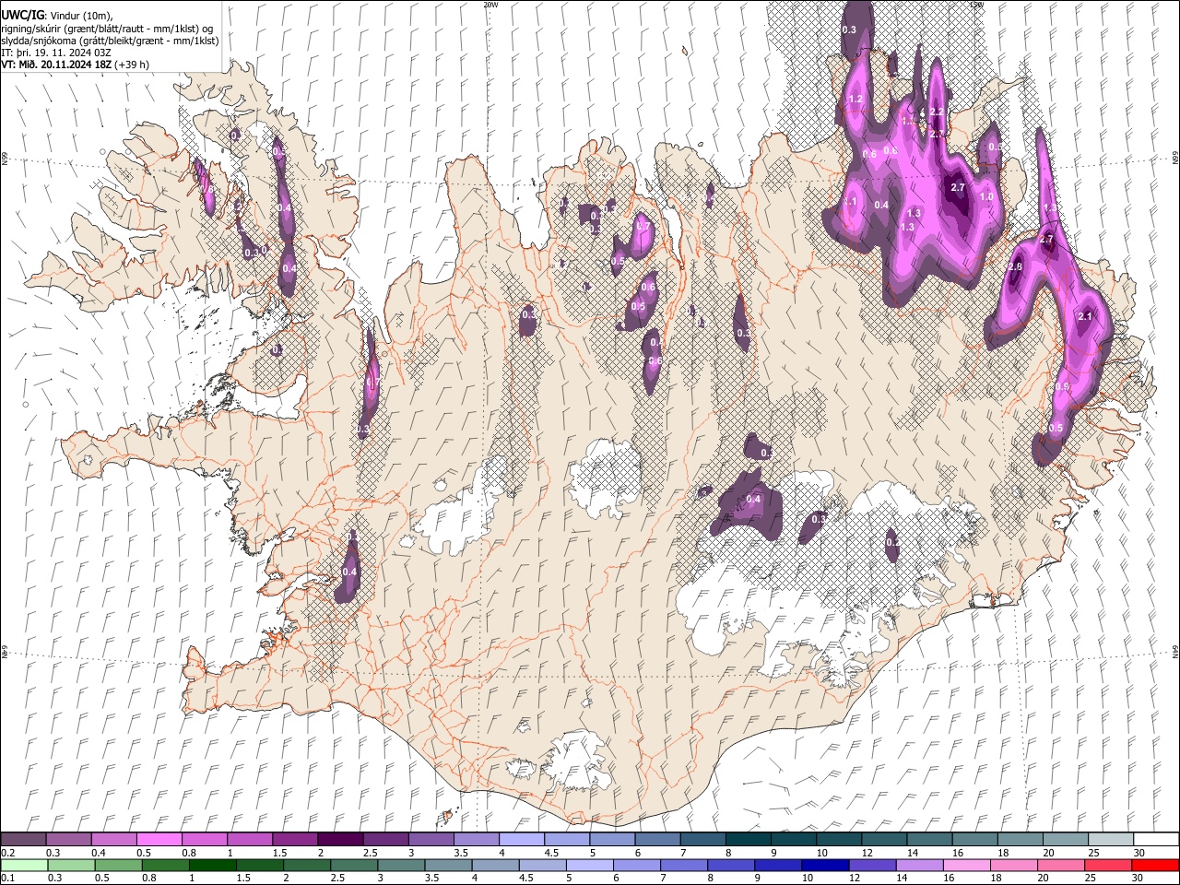Viewport: 1180px width, 885px height.
Task: Select the darkest green 1 swatch in lower legend
Action: tap(213, 865)
